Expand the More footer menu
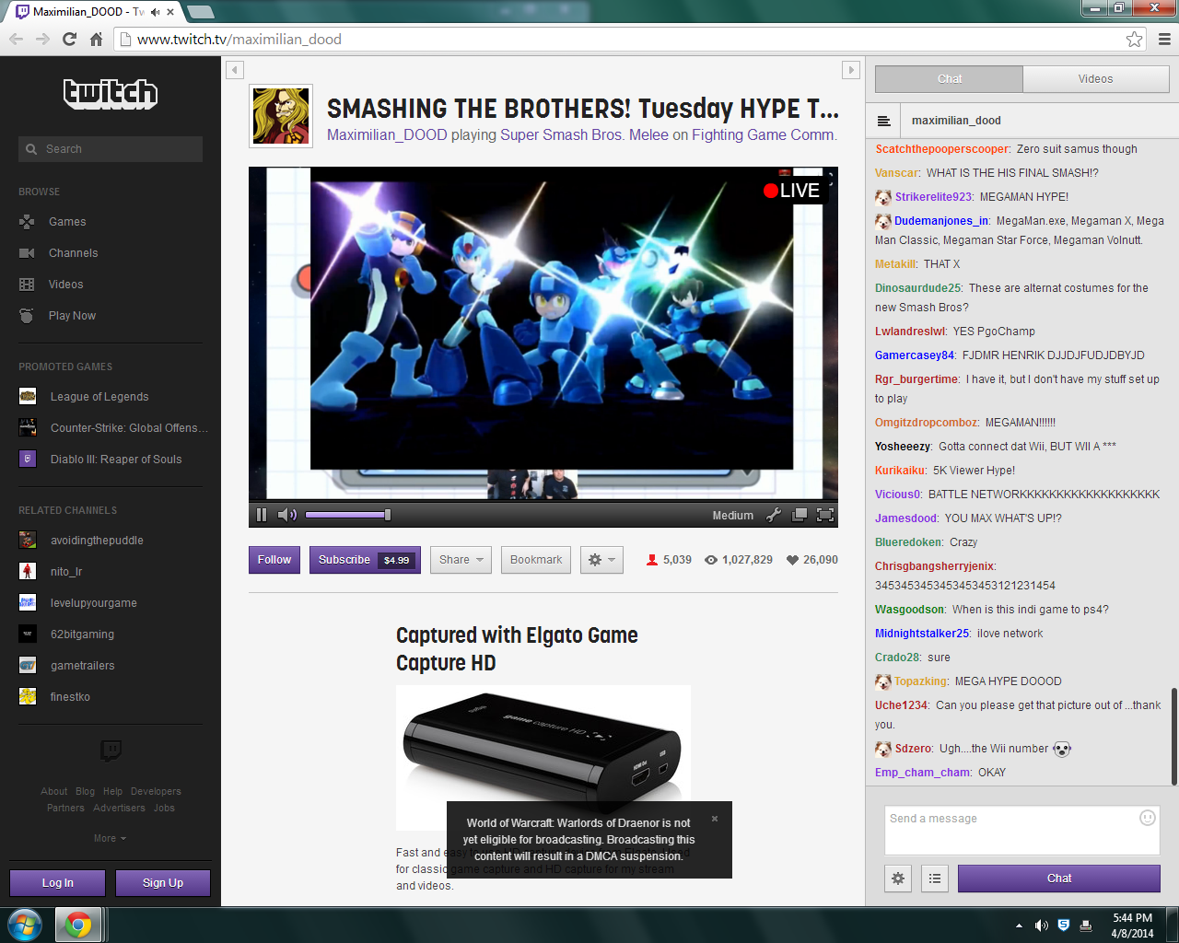Screen dimensions: 1179x943 110,839
